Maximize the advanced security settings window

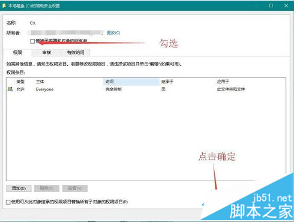[271, 5]
